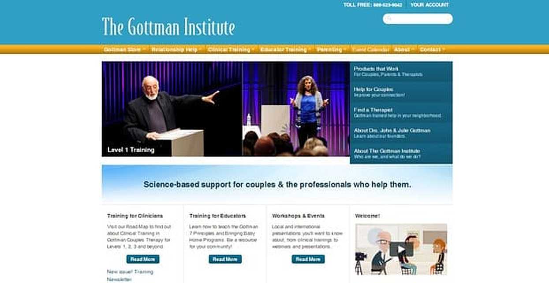Open Find a Therapist link

point(401,113)
